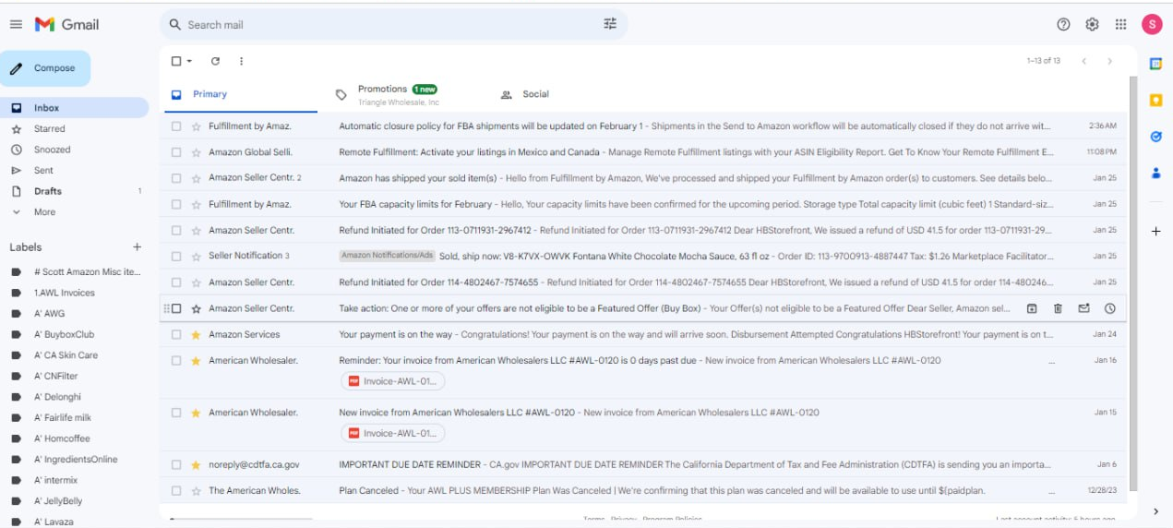Switch to the Primary tab
1173x528 pixels.
[x=239, y=94]
